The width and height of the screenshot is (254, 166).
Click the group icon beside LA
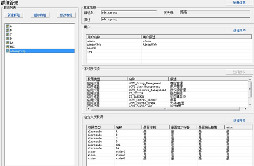pos(7,43)
